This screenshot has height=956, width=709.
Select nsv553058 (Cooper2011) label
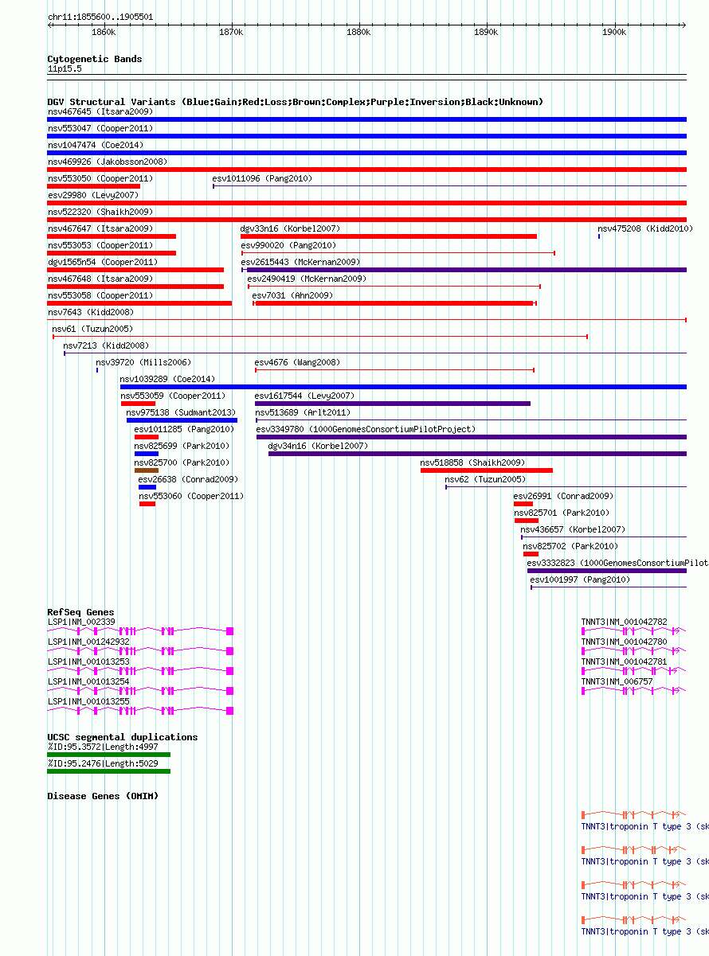pos(100,295)
